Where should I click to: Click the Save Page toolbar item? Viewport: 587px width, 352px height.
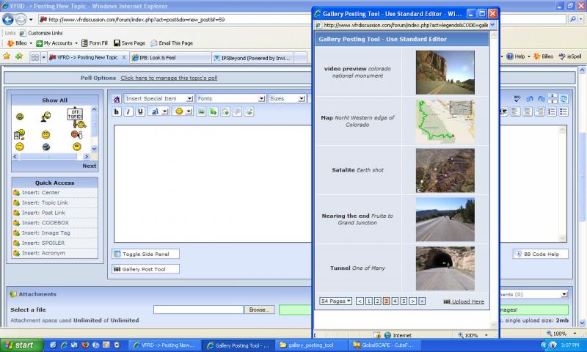click(130, 43)
